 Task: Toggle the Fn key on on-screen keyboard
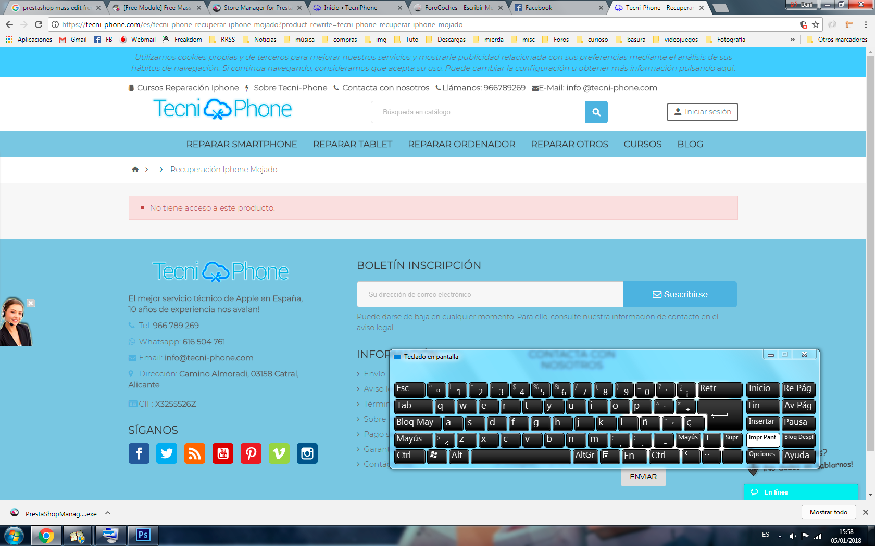[634, 456]
